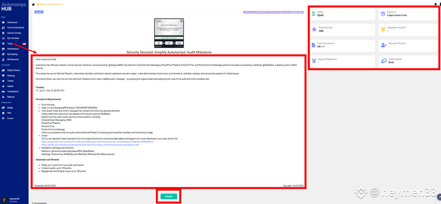Click the Reputation rewards medal icon
The image size is (441, 204).
[383, 29]
